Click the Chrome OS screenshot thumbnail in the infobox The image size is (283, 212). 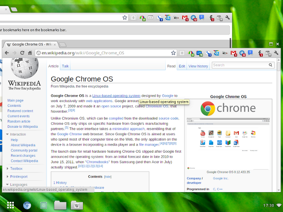coord(228,143)
